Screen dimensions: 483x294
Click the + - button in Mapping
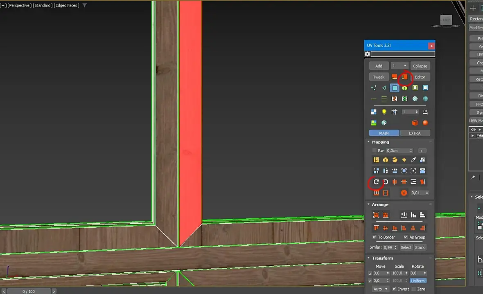pos(422,150)
